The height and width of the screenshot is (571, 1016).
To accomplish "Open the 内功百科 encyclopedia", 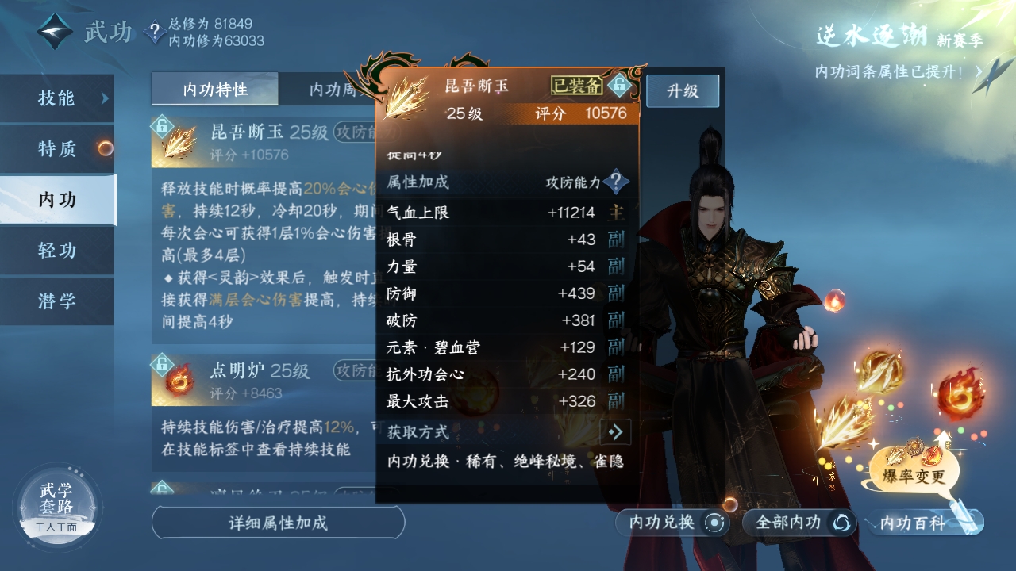I will pos(926,523).
